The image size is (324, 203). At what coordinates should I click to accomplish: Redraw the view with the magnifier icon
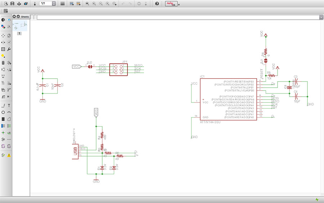(x=107, y=4)
